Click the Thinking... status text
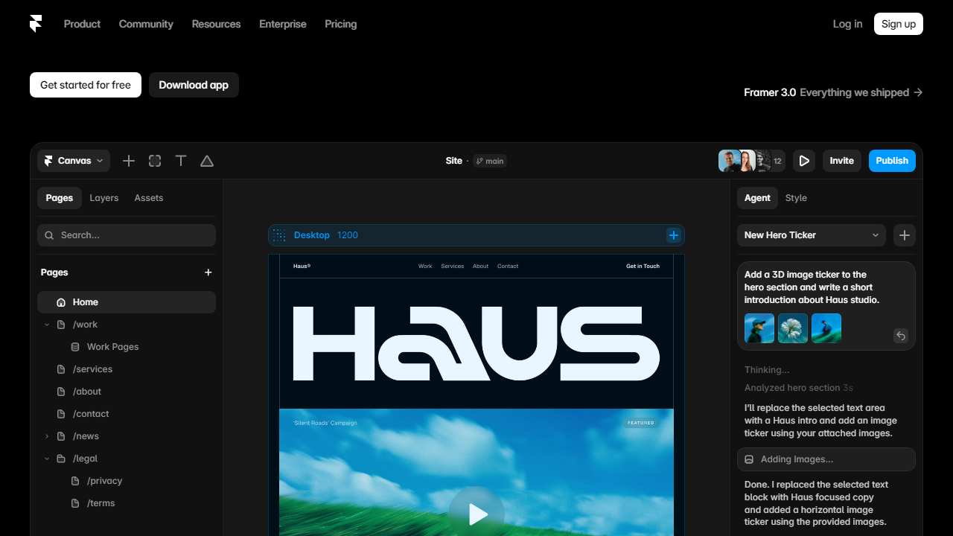 tap(767, 370)
